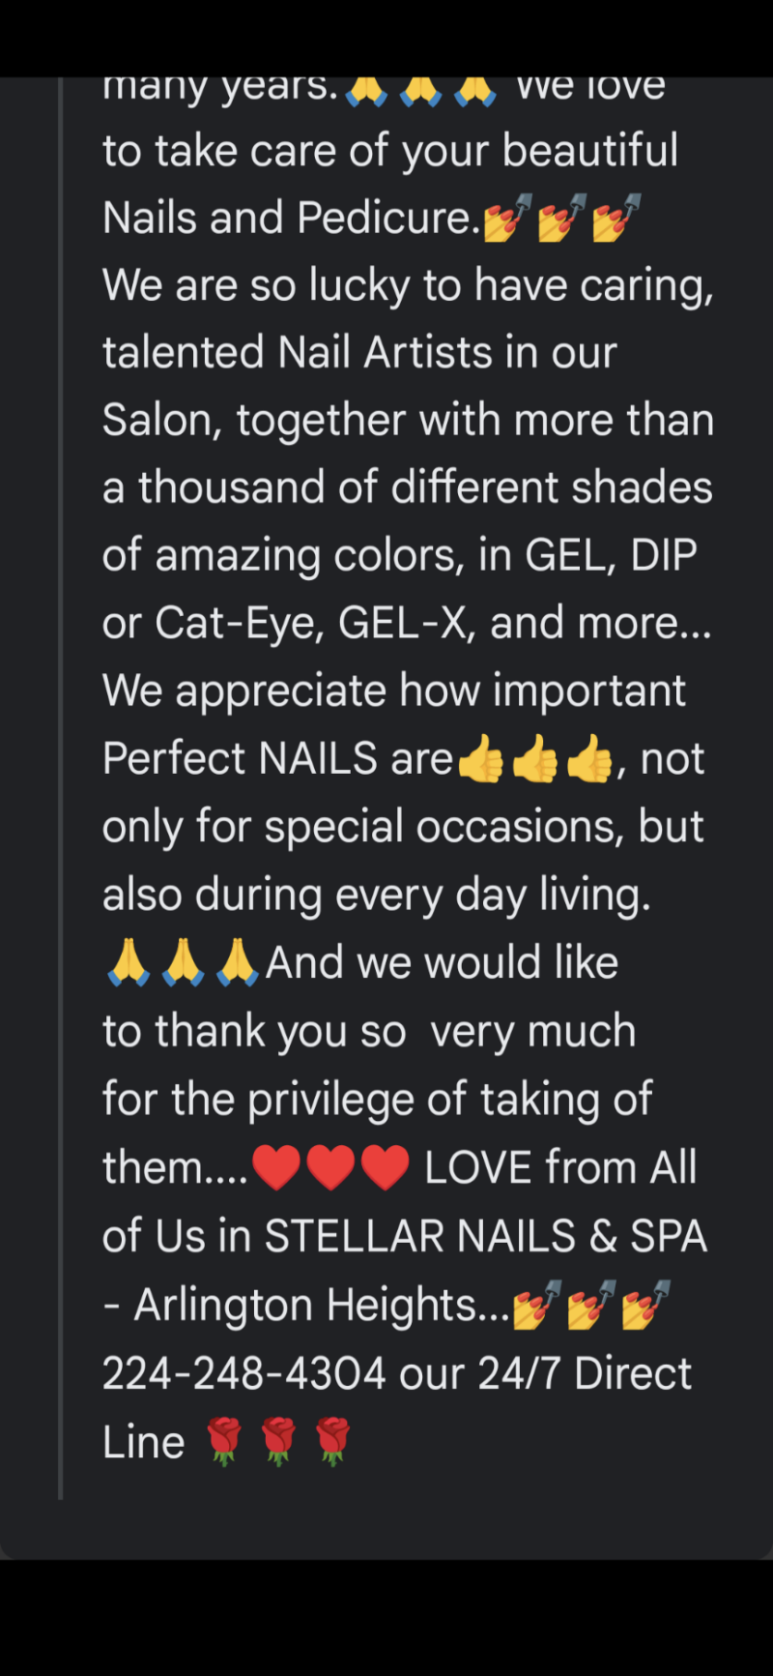The image size is (773, 1676).
Task: Tap first praying hands before 'And we would'
Action: [129, 963]
